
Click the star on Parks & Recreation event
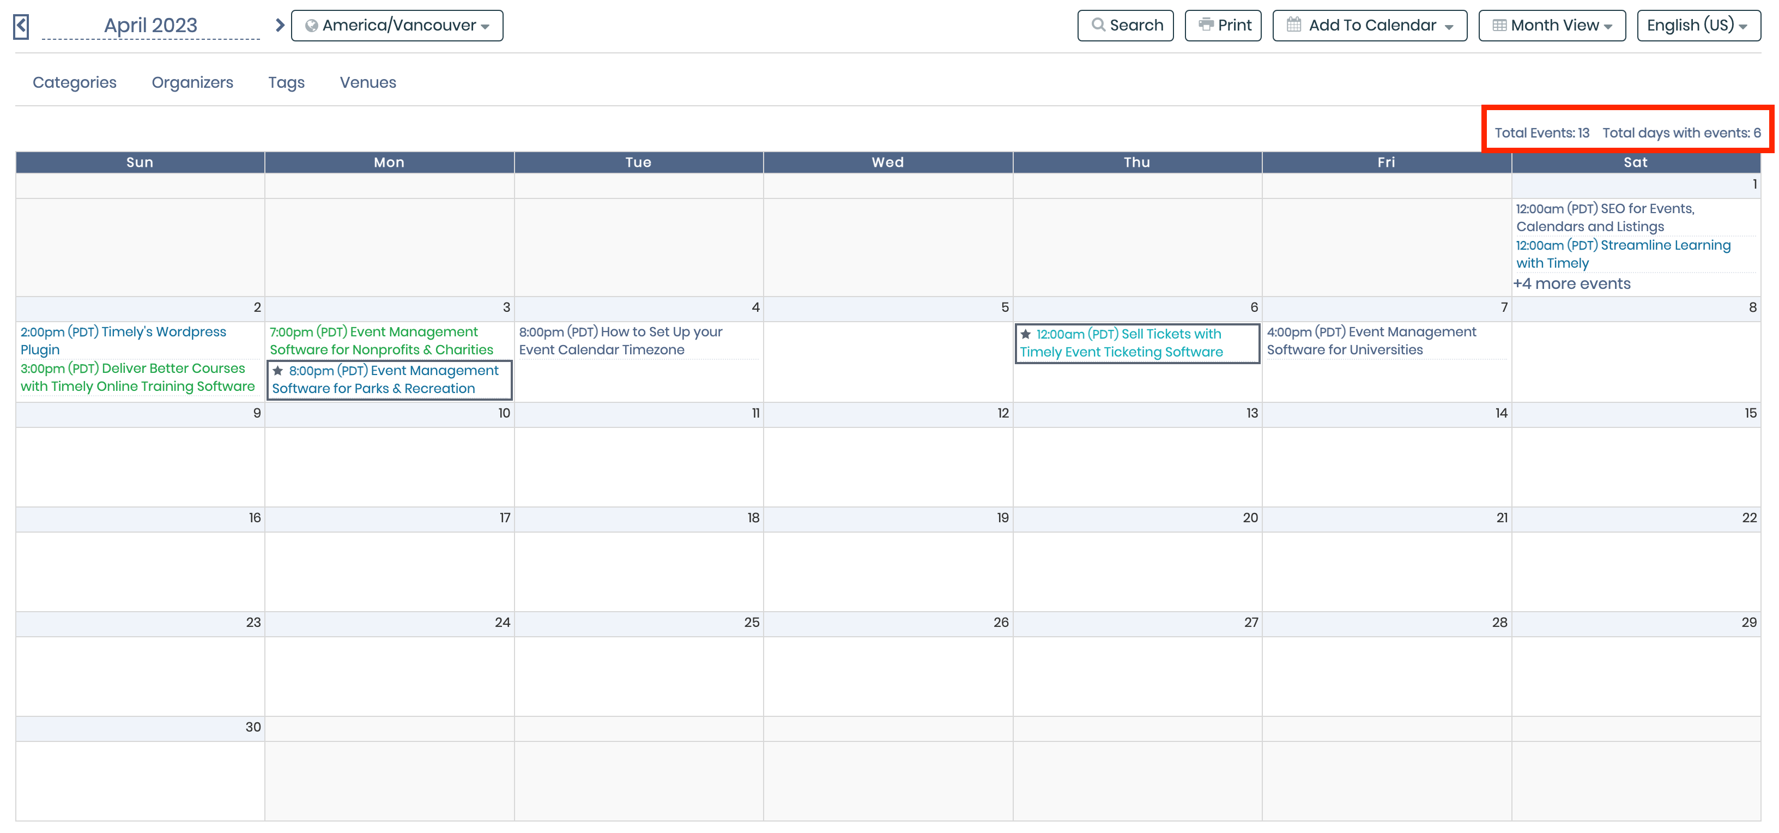pos(277,370)
